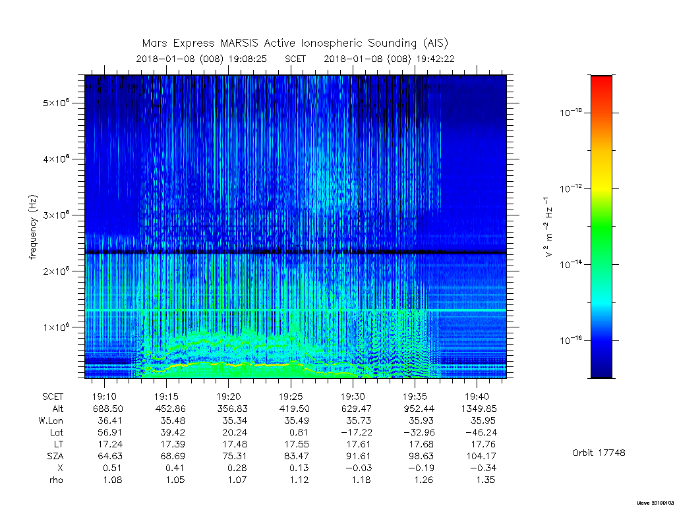
Task: Click altitude value 1349.85
Action: (x=479, y=408)
